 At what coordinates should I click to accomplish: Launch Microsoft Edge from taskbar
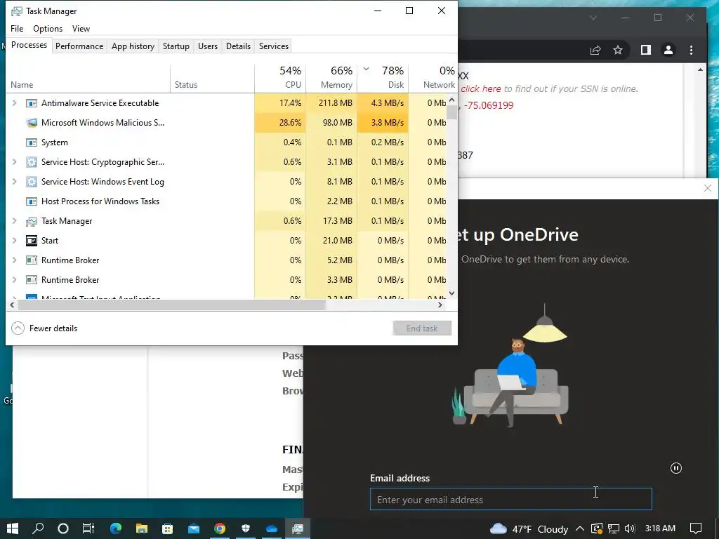[x=116, y=528]
